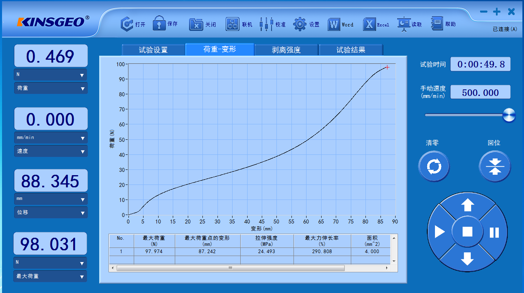Open the 试验结果 results tab

(350, 49)
